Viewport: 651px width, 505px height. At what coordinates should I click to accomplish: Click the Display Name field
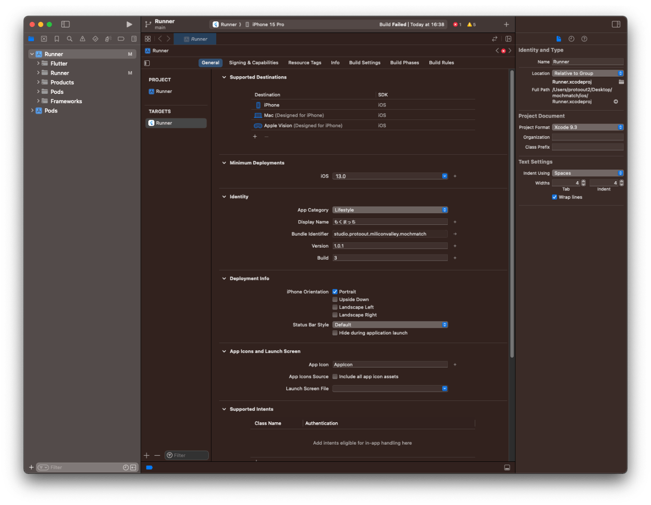tap(390, 222)
